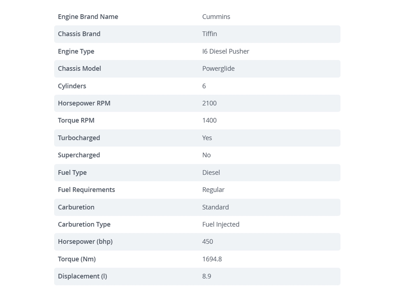Select the Carburetion Standard value
Viewport: 395px width, 296px height.
pyautogui.click(x=216, y=207)
